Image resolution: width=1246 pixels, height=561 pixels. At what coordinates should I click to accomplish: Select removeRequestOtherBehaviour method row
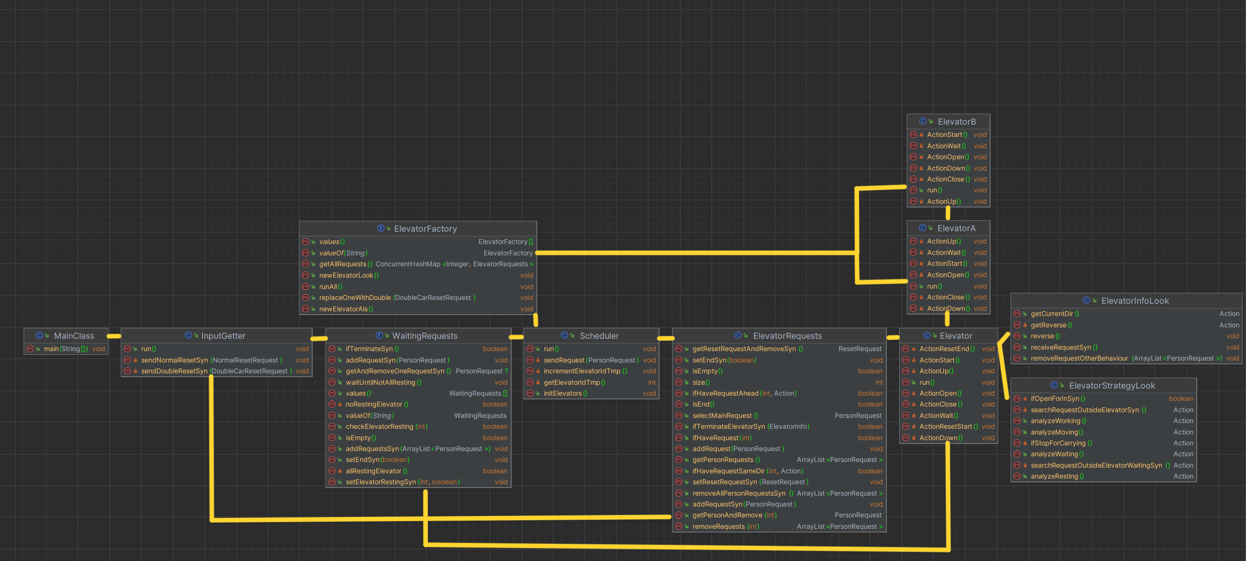(x=1079, y=358)
